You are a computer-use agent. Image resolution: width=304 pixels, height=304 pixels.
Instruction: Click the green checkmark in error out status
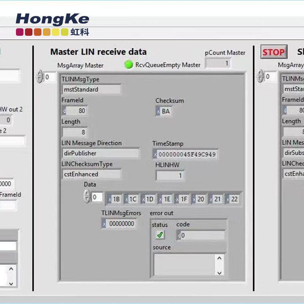pos(160,235)
